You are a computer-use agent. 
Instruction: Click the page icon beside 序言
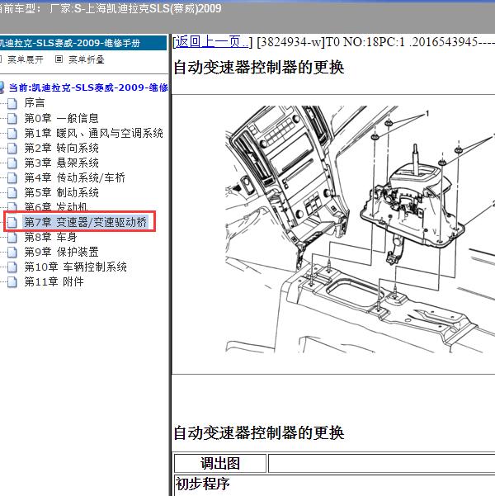[12, 103]
